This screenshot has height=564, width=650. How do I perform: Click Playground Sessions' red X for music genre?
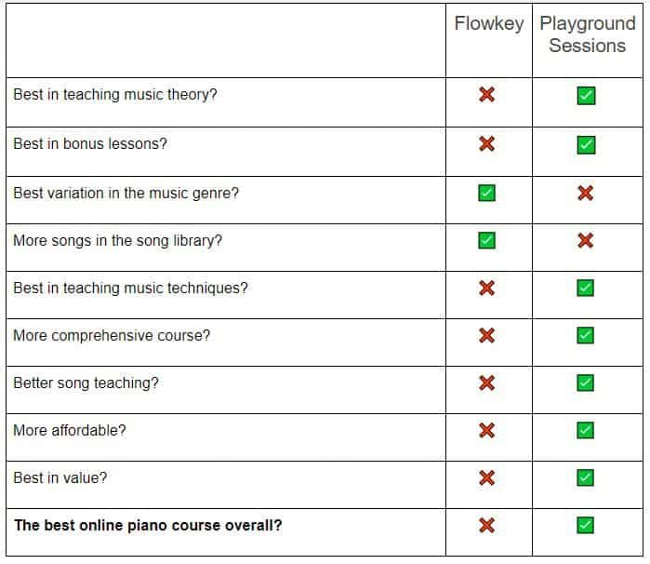(585, 194)
